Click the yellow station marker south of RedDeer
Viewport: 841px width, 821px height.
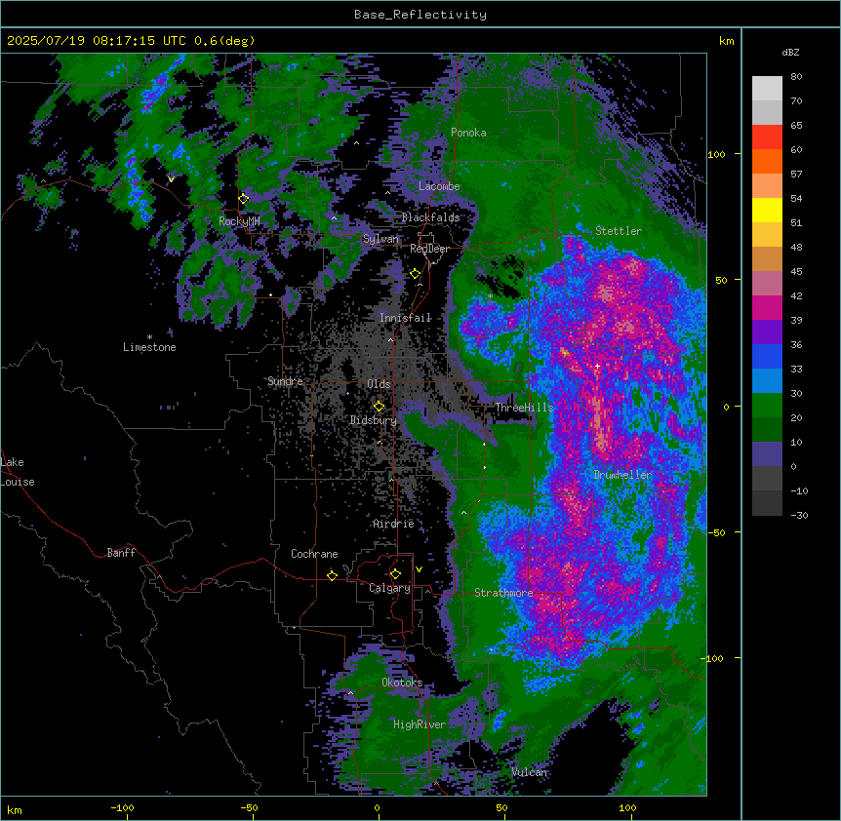click(x=416, y=274)
